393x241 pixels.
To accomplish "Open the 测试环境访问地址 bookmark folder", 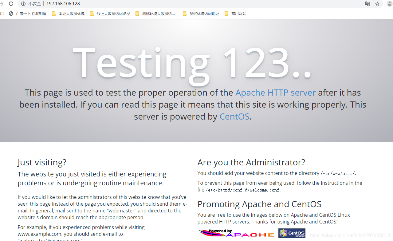I will tap(201, 14).
